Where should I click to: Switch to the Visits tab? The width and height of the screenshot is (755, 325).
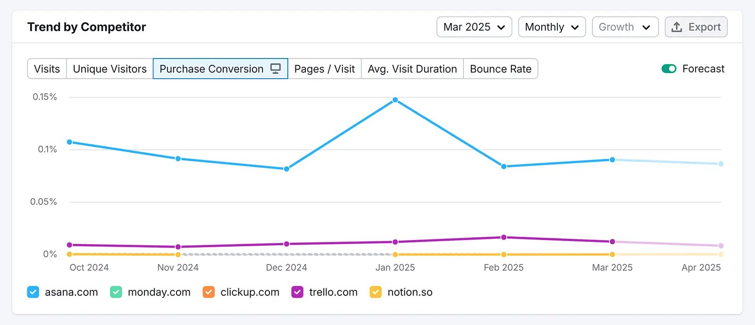[47, 69]
